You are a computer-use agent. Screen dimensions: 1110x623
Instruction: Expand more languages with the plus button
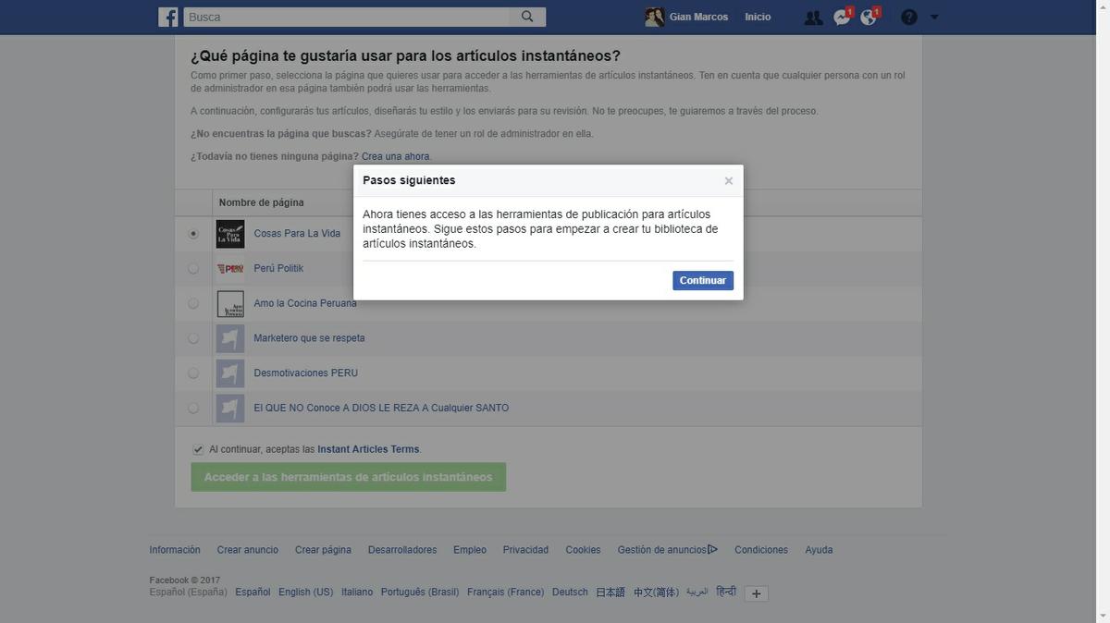click(756, 593)
